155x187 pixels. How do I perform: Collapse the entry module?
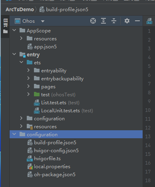tap(14, 54)
